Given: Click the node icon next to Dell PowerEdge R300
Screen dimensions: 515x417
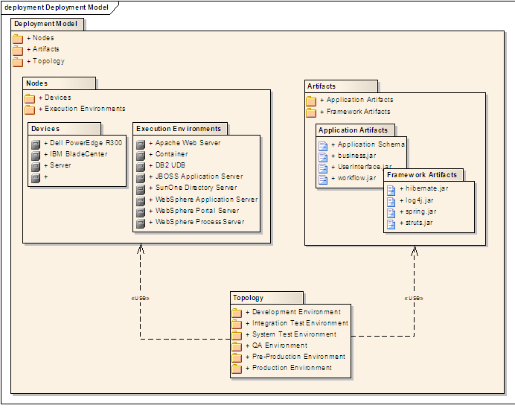Looking at the screenshot, I should (x=35, y=144).
